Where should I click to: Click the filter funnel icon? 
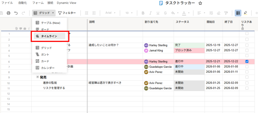tap(60, 13)
